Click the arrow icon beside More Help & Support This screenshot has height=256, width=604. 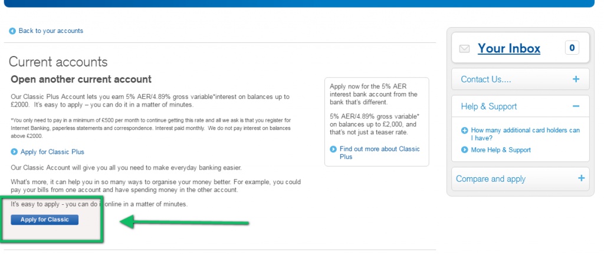tap(464, 150)
